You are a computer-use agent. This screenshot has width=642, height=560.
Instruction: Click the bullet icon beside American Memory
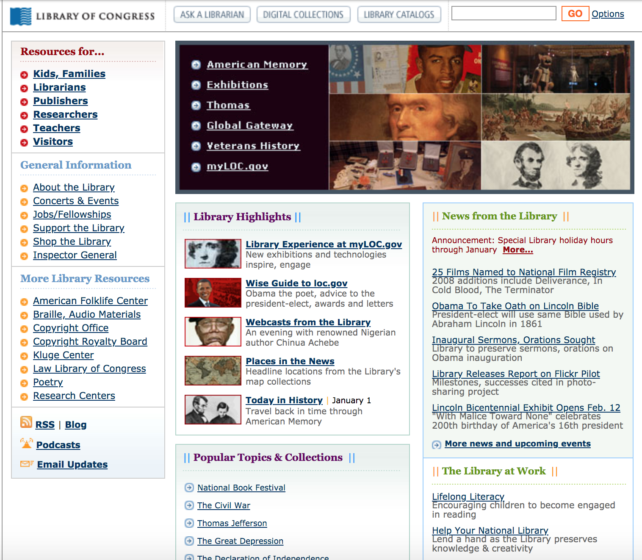point(196,65)
